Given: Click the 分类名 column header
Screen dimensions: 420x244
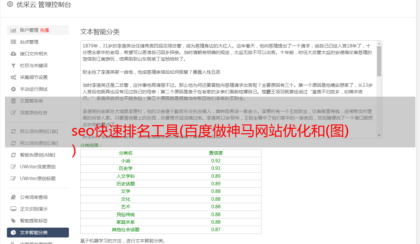Looking at the screenshot, I should pyautogui.click(x=126, y=153).
